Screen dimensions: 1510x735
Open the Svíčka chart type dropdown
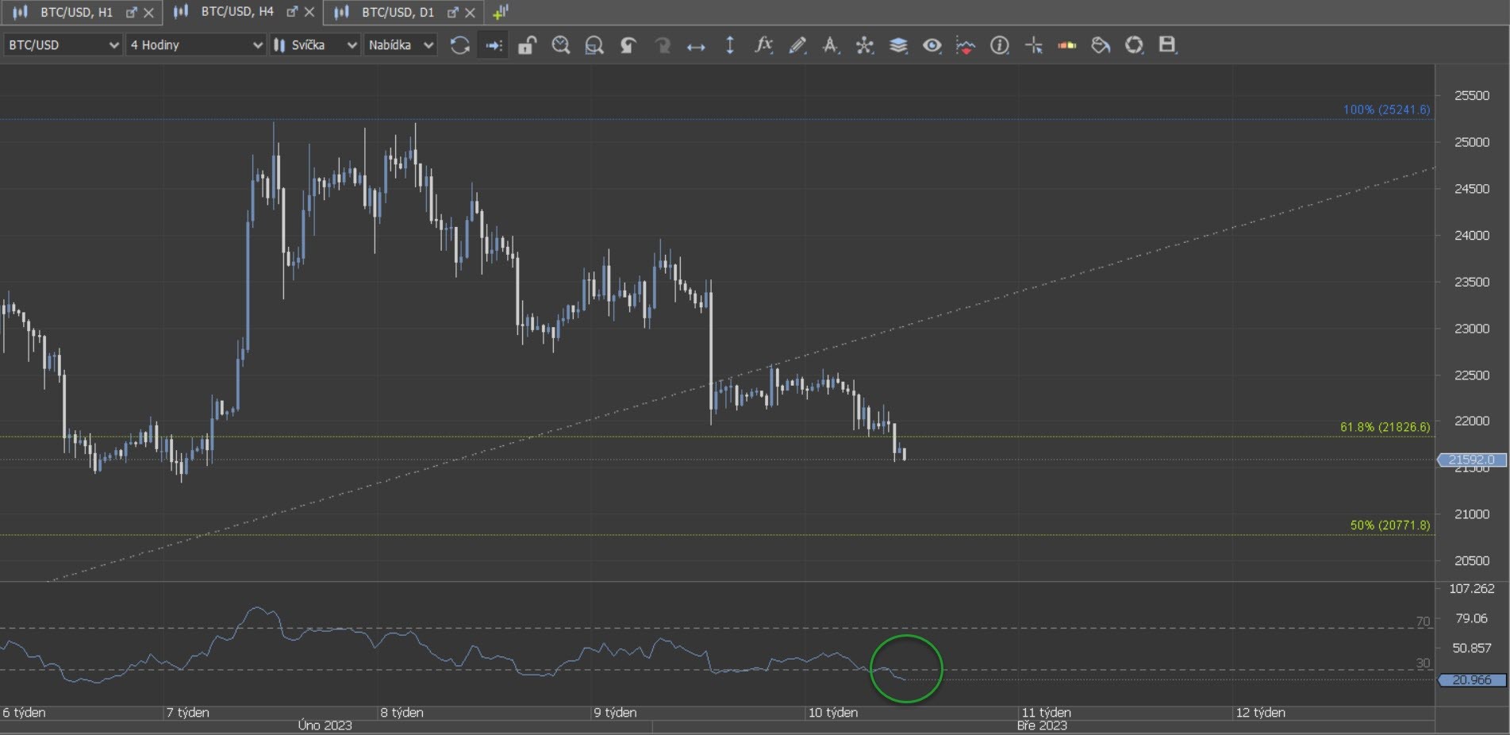click(315, 45)
